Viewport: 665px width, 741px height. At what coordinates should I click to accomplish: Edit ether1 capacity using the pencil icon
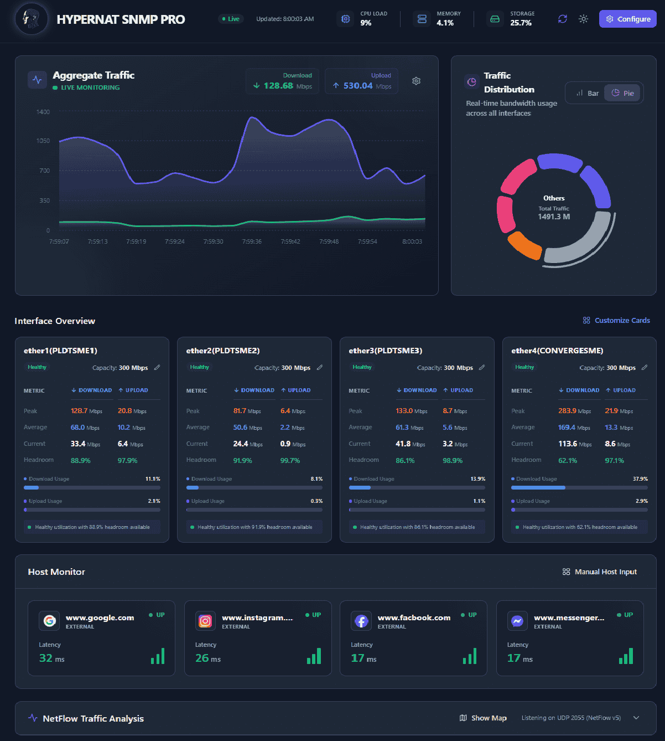158,367
